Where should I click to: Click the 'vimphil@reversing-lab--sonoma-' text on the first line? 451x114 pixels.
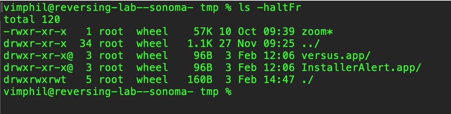(98, 7)
